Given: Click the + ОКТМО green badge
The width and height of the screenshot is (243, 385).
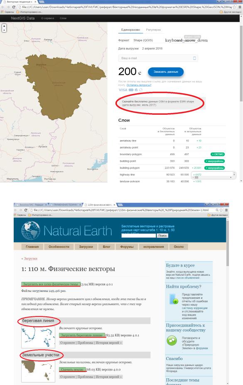Looking at the screenshot, I should [x=218, y=154].
